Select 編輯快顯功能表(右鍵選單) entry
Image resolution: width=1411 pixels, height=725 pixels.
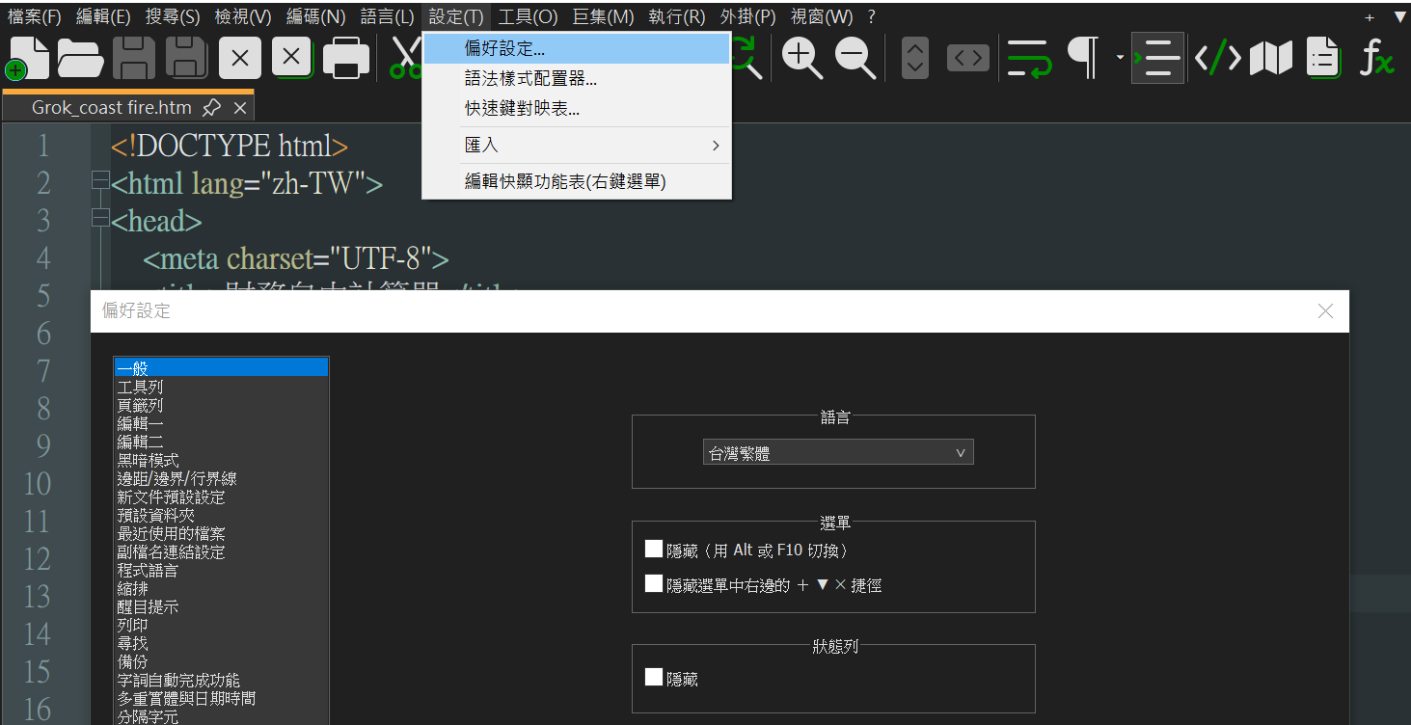click(576, 181)
